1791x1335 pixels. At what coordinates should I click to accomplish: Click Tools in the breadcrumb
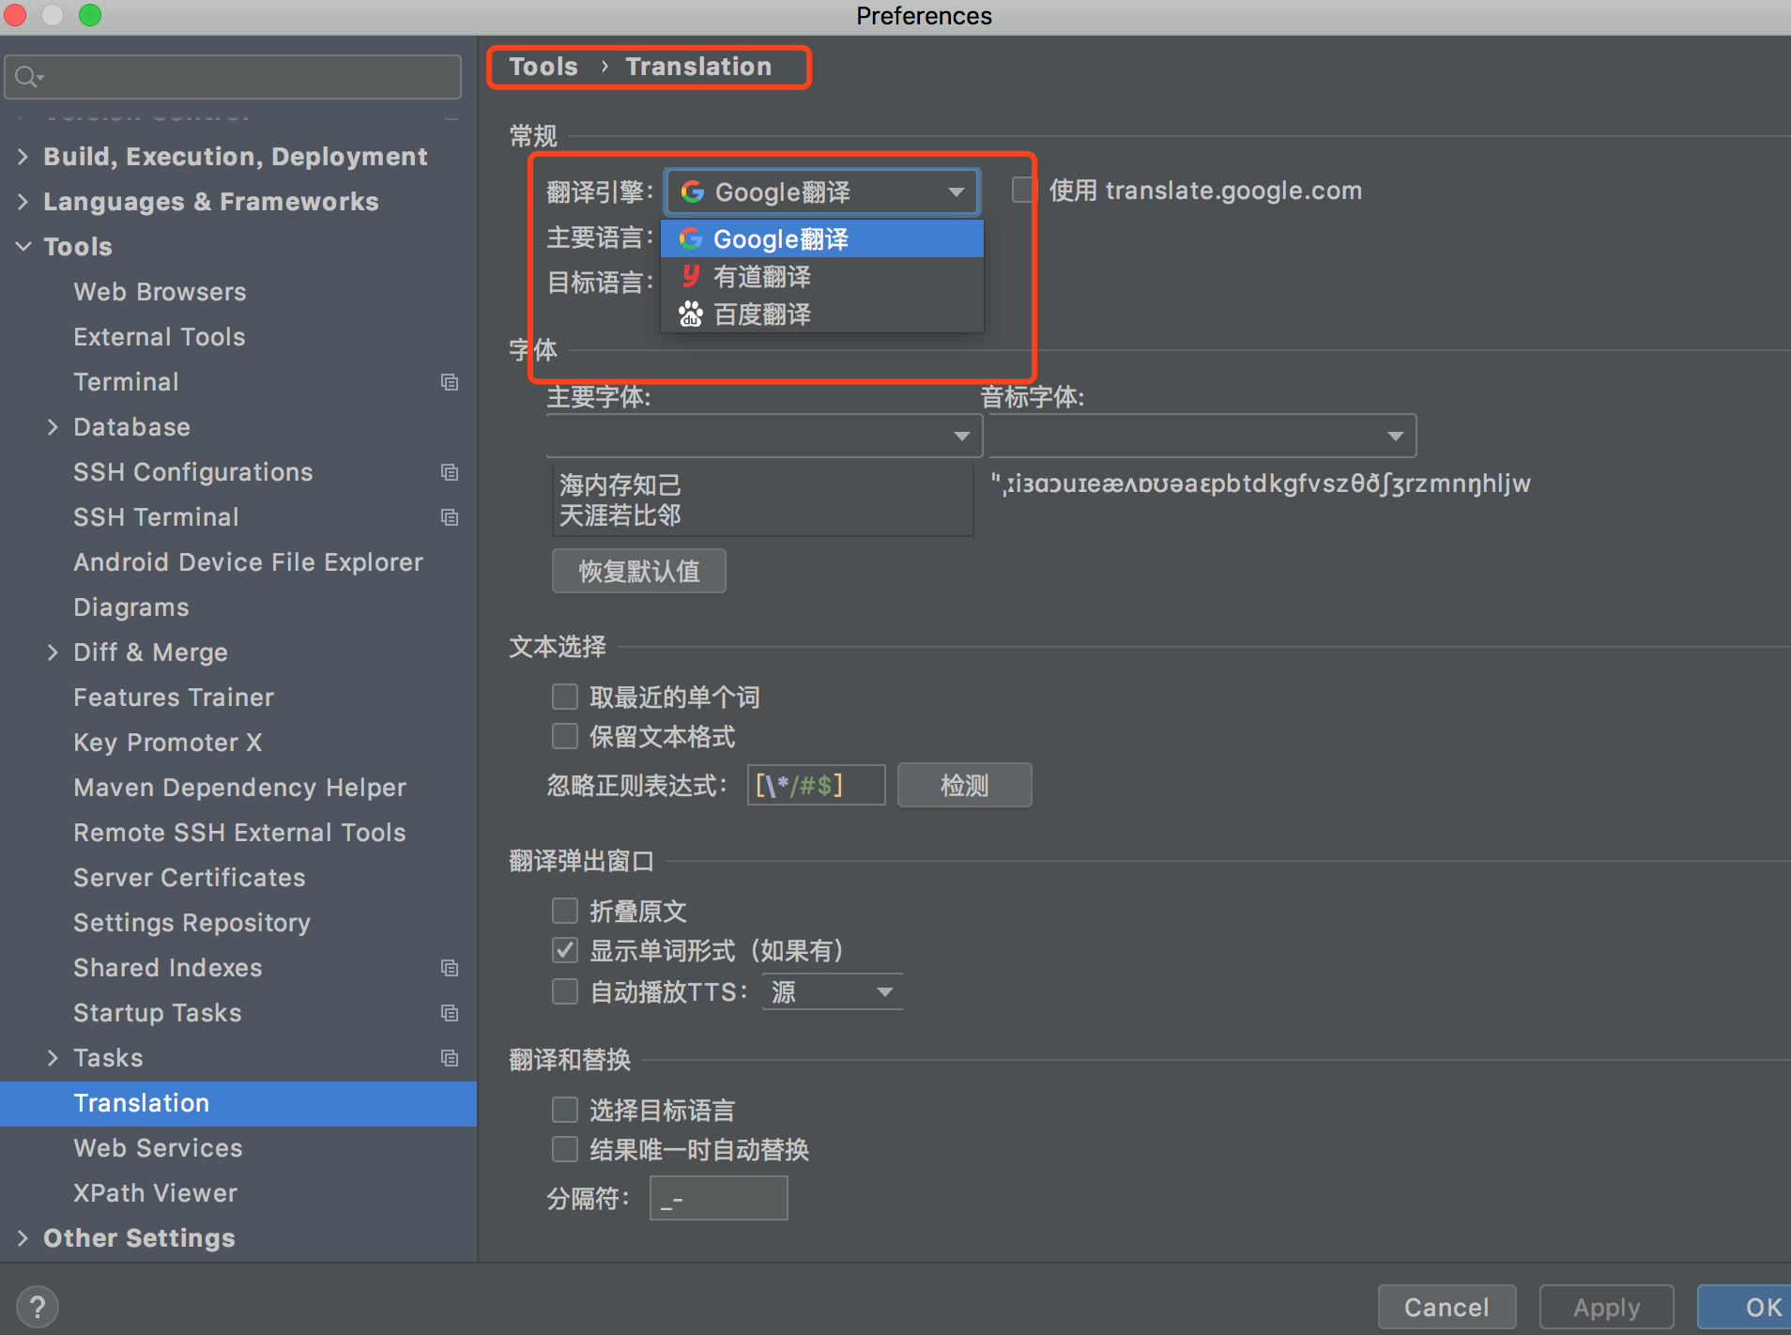coord(543,67)
